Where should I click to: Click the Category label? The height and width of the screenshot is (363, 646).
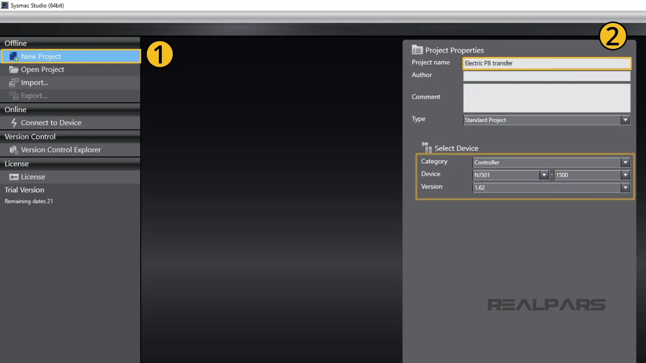point(434,162)
